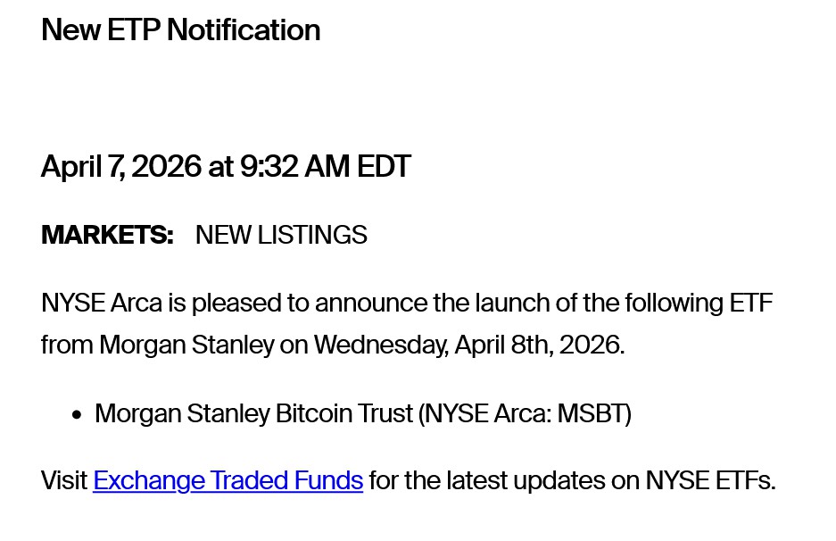
Task: Click the Morgan Stanley Bitcoin Trust list item
Action: tap(362, 413)
